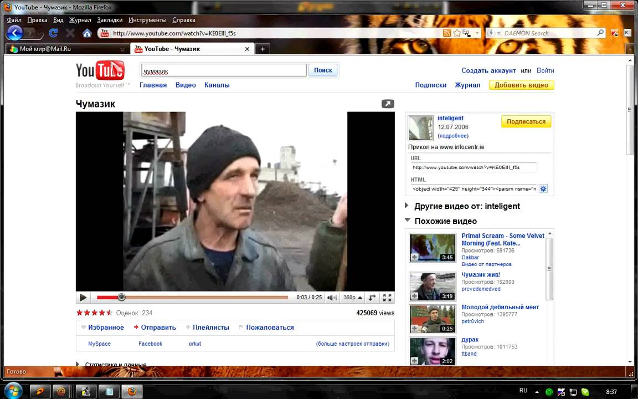The image size is (638, 399).
Task: Open a new tab with plus button
Action: [263, 49]
